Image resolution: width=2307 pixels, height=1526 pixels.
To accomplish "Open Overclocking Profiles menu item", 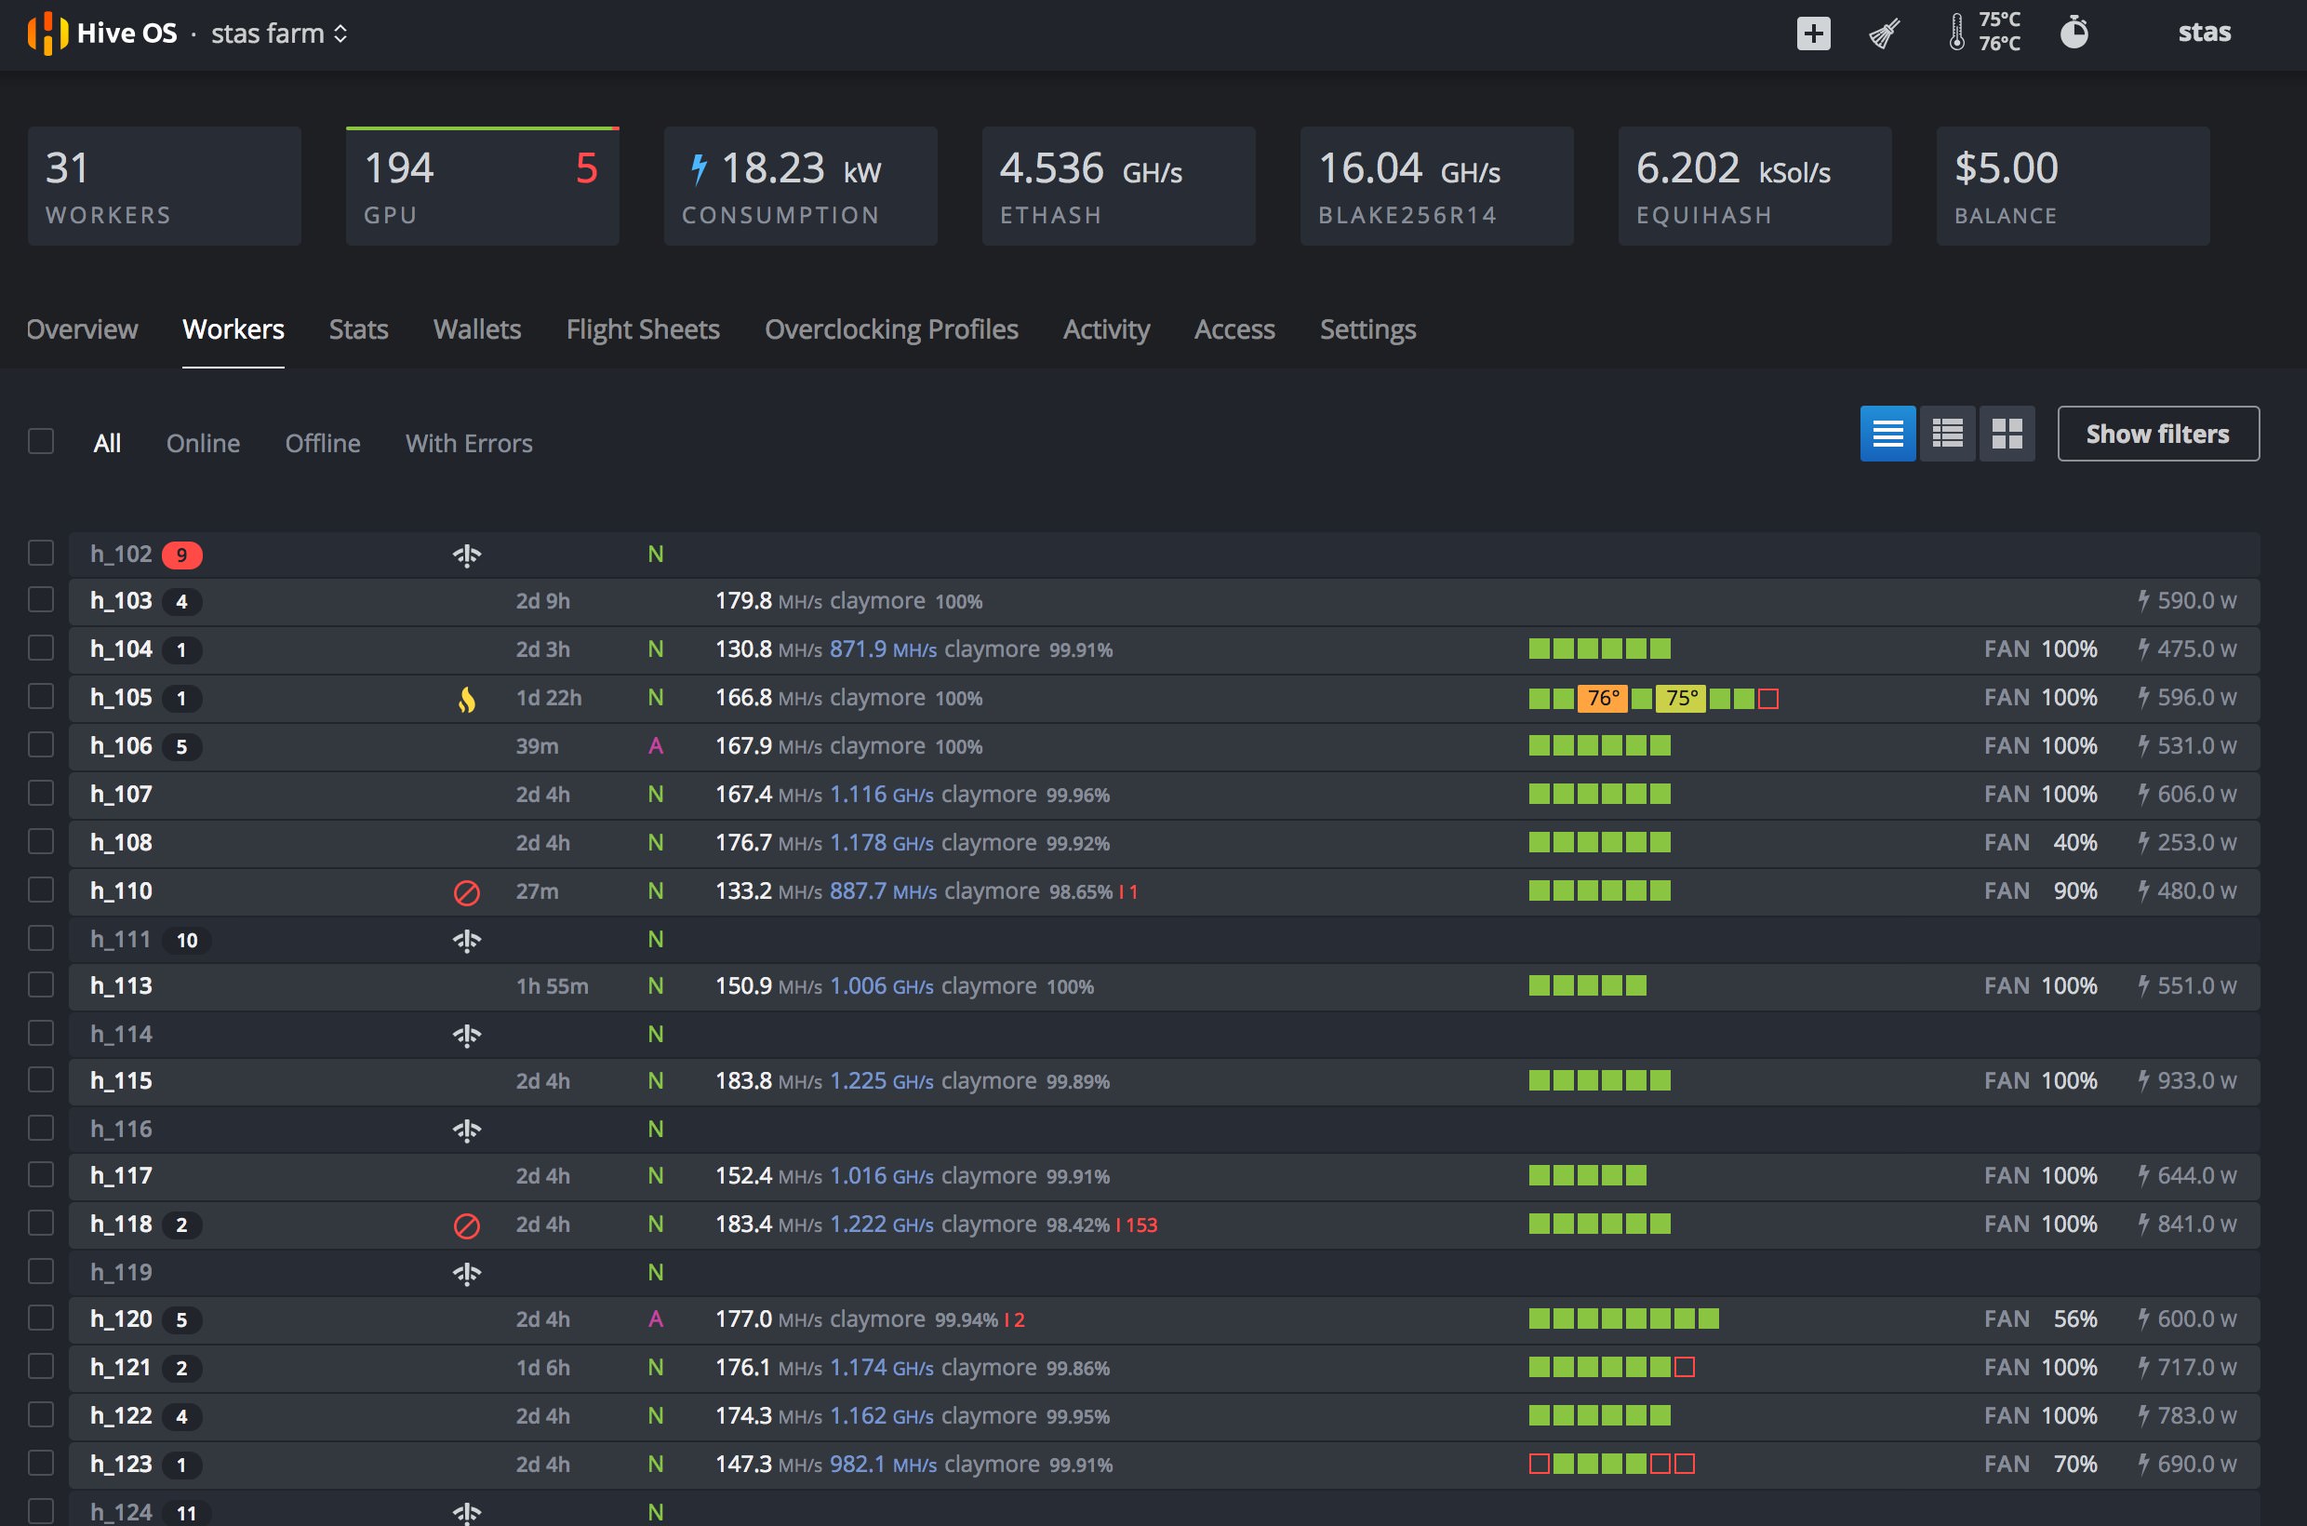I will [x=892, y=327].
